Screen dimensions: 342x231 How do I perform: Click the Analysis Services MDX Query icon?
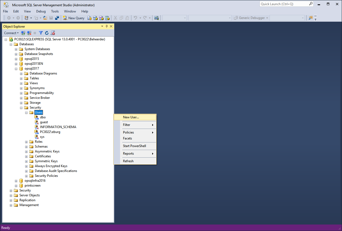95,18
